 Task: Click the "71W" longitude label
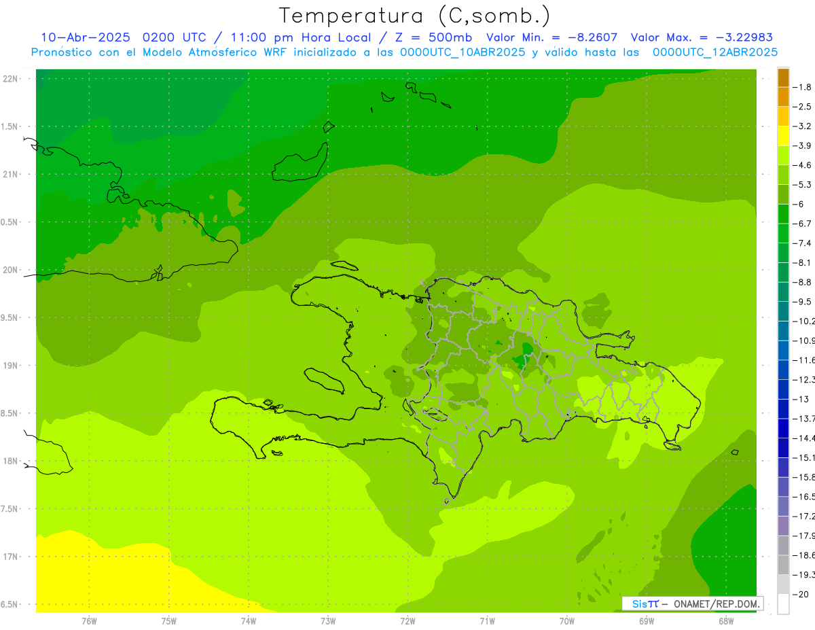487,620
